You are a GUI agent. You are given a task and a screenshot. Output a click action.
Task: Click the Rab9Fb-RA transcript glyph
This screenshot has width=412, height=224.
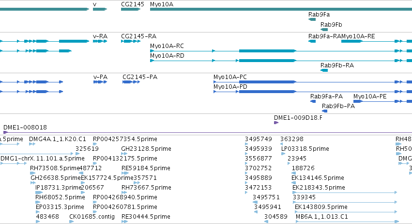[x=324, y=70]
